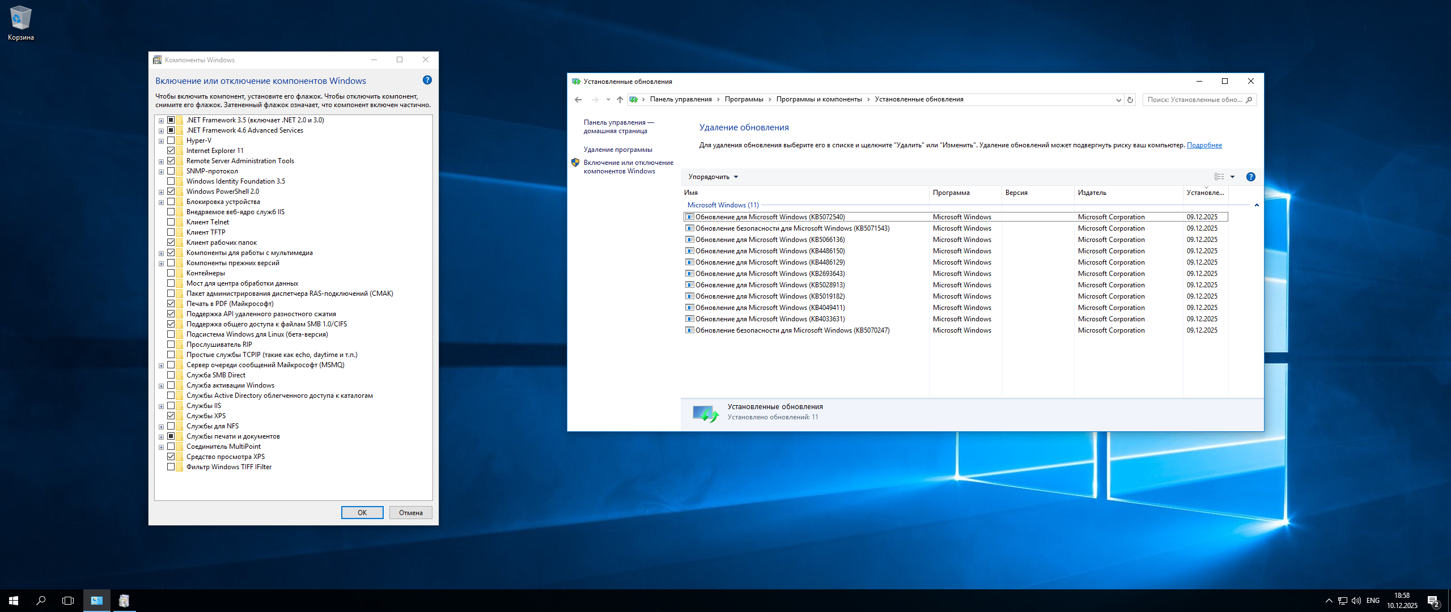Collapse the Microsoft Windows (11) group
1451x612 pixels.
[1257, 205]
